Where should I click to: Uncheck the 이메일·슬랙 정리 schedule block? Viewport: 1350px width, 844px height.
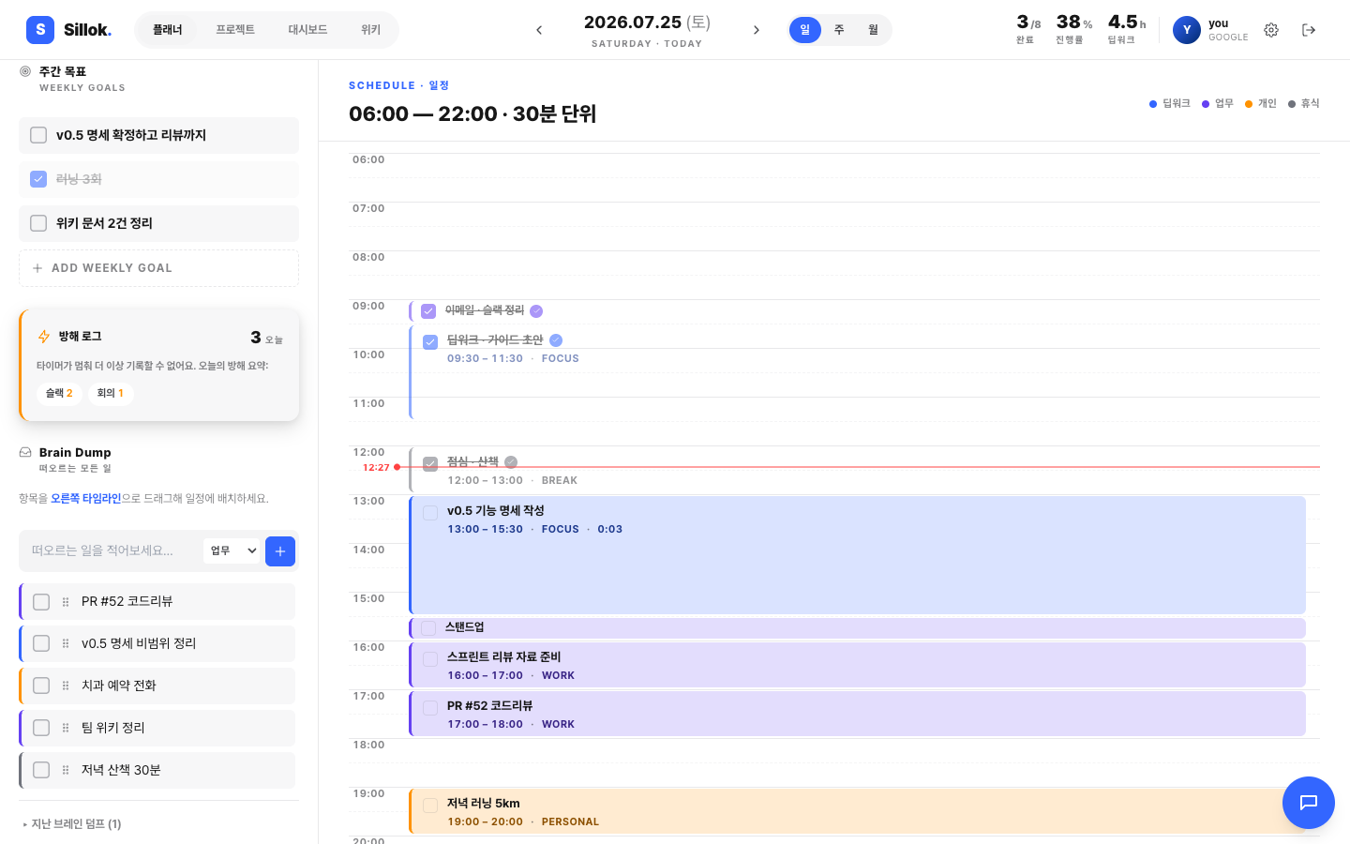[428, 311]
